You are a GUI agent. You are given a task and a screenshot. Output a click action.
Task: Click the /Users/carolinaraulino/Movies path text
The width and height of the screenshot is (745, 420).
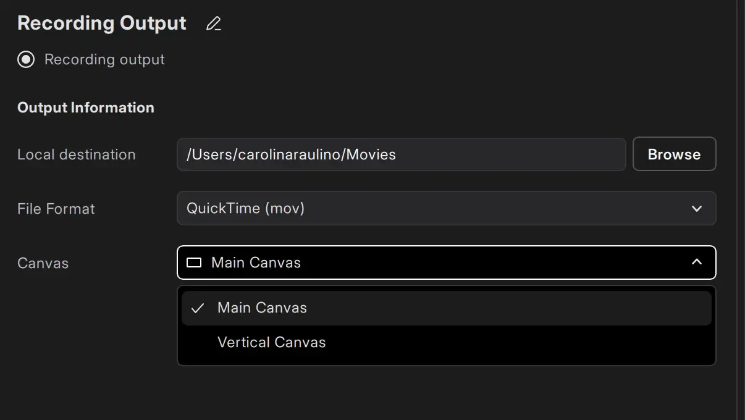click(x=291, y=154)
